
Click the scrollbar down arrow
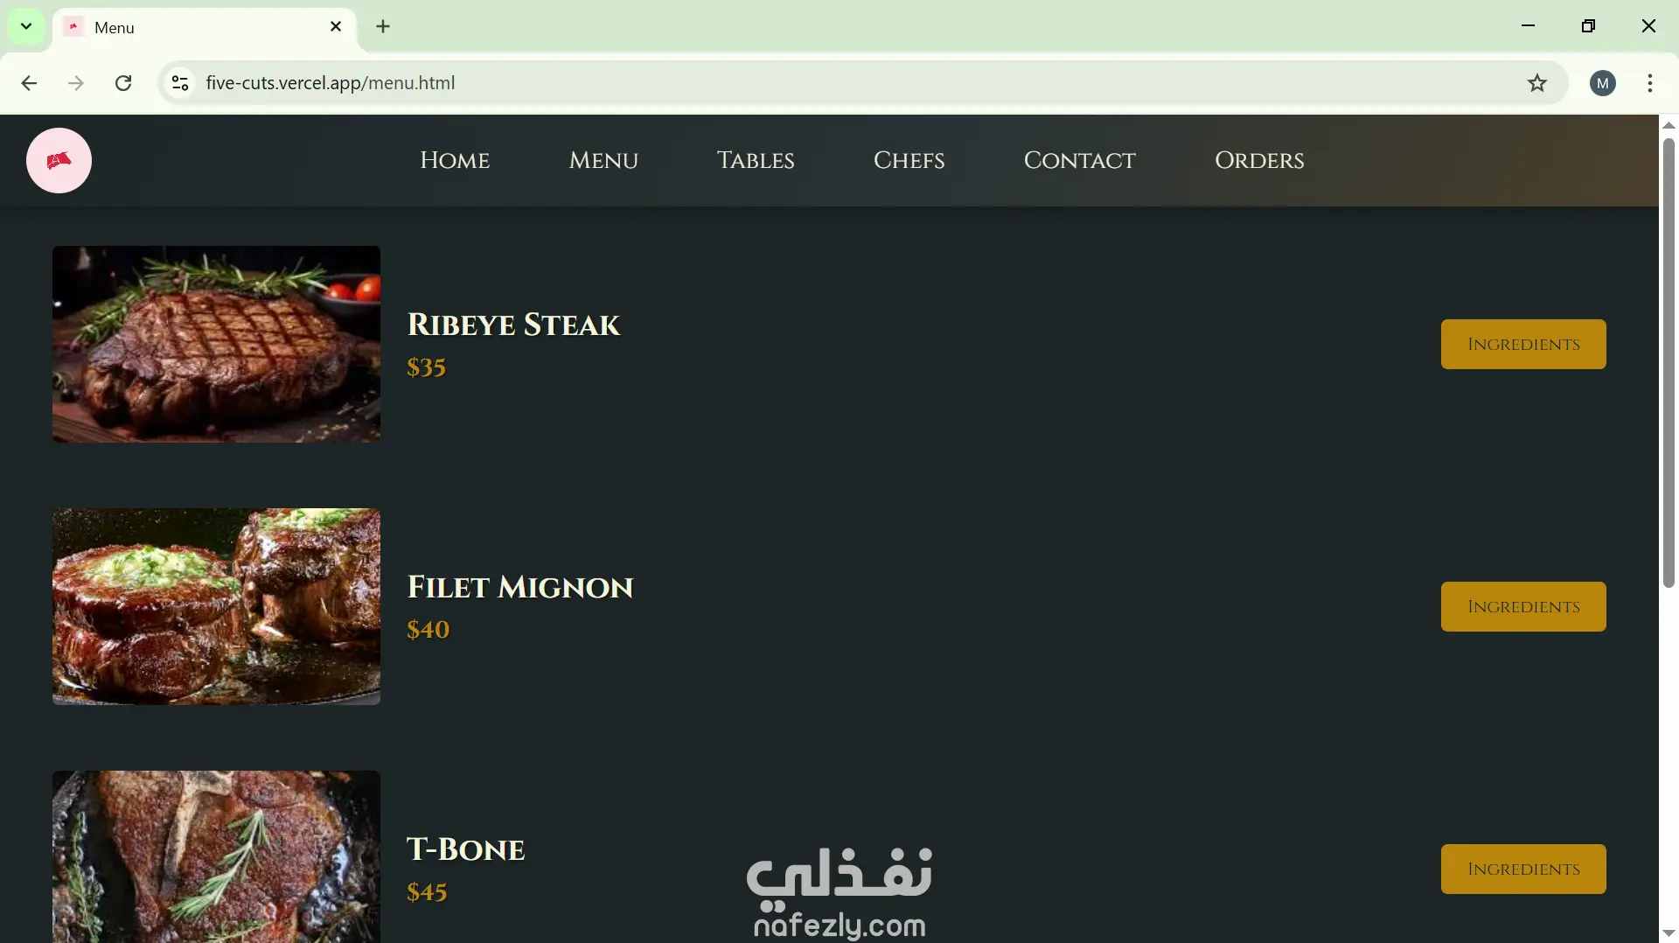point(1669,933)
